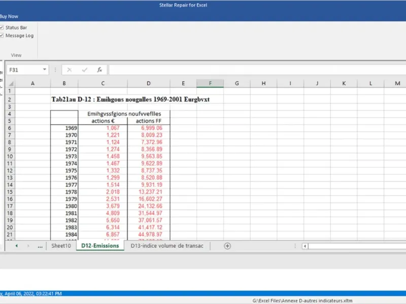Select row 6 header

click(x=10, y=128)
